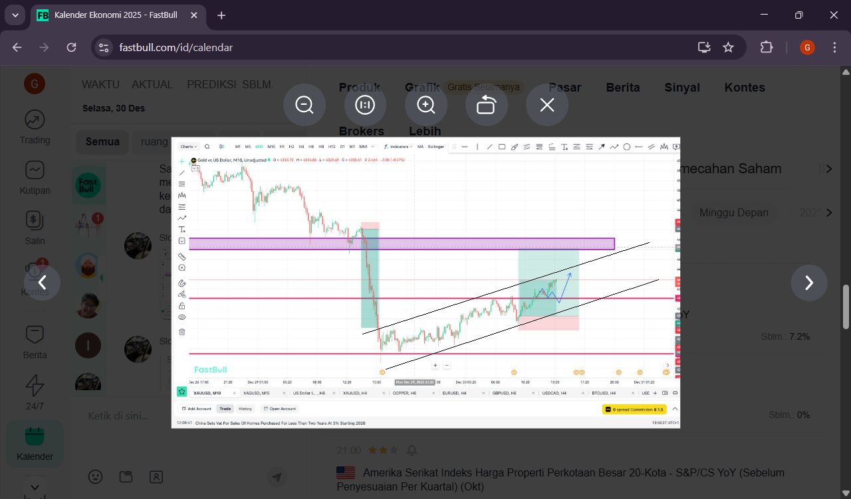Open the Berita sidebar item
851x499 pixels.
click(x=35, y=342)
